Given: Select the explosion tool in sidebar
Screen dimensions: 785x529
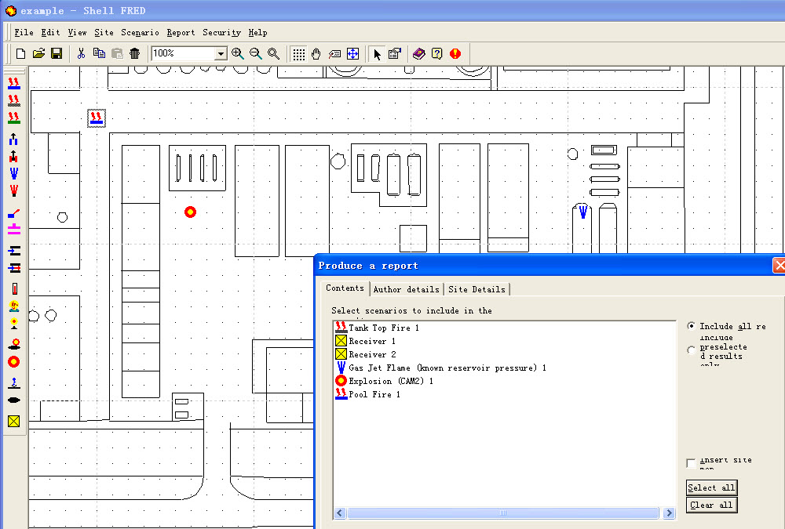Looking at the screenshot, I should [x=14, y=361].
